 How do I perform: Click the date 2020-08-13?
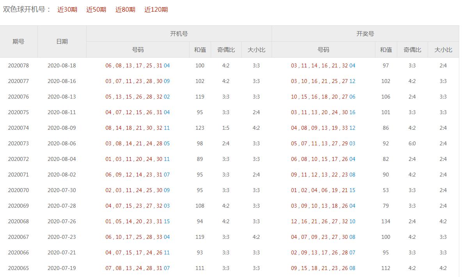point(62,97)
